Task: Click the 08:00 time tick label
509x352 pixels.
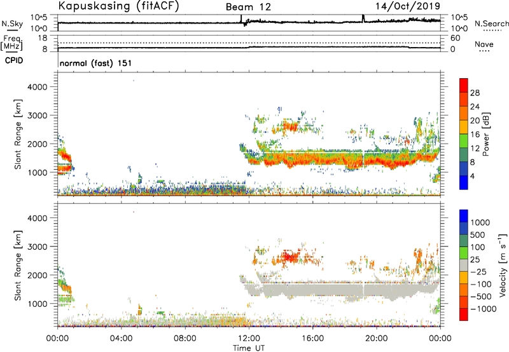Action: point(185,339)
